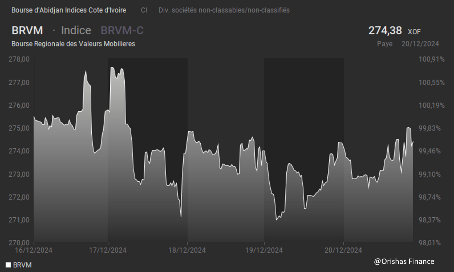Click the 271,00 y-axis label
This screenshot has width=454, height=272.
pyautogui.click(x=18, y=220)
